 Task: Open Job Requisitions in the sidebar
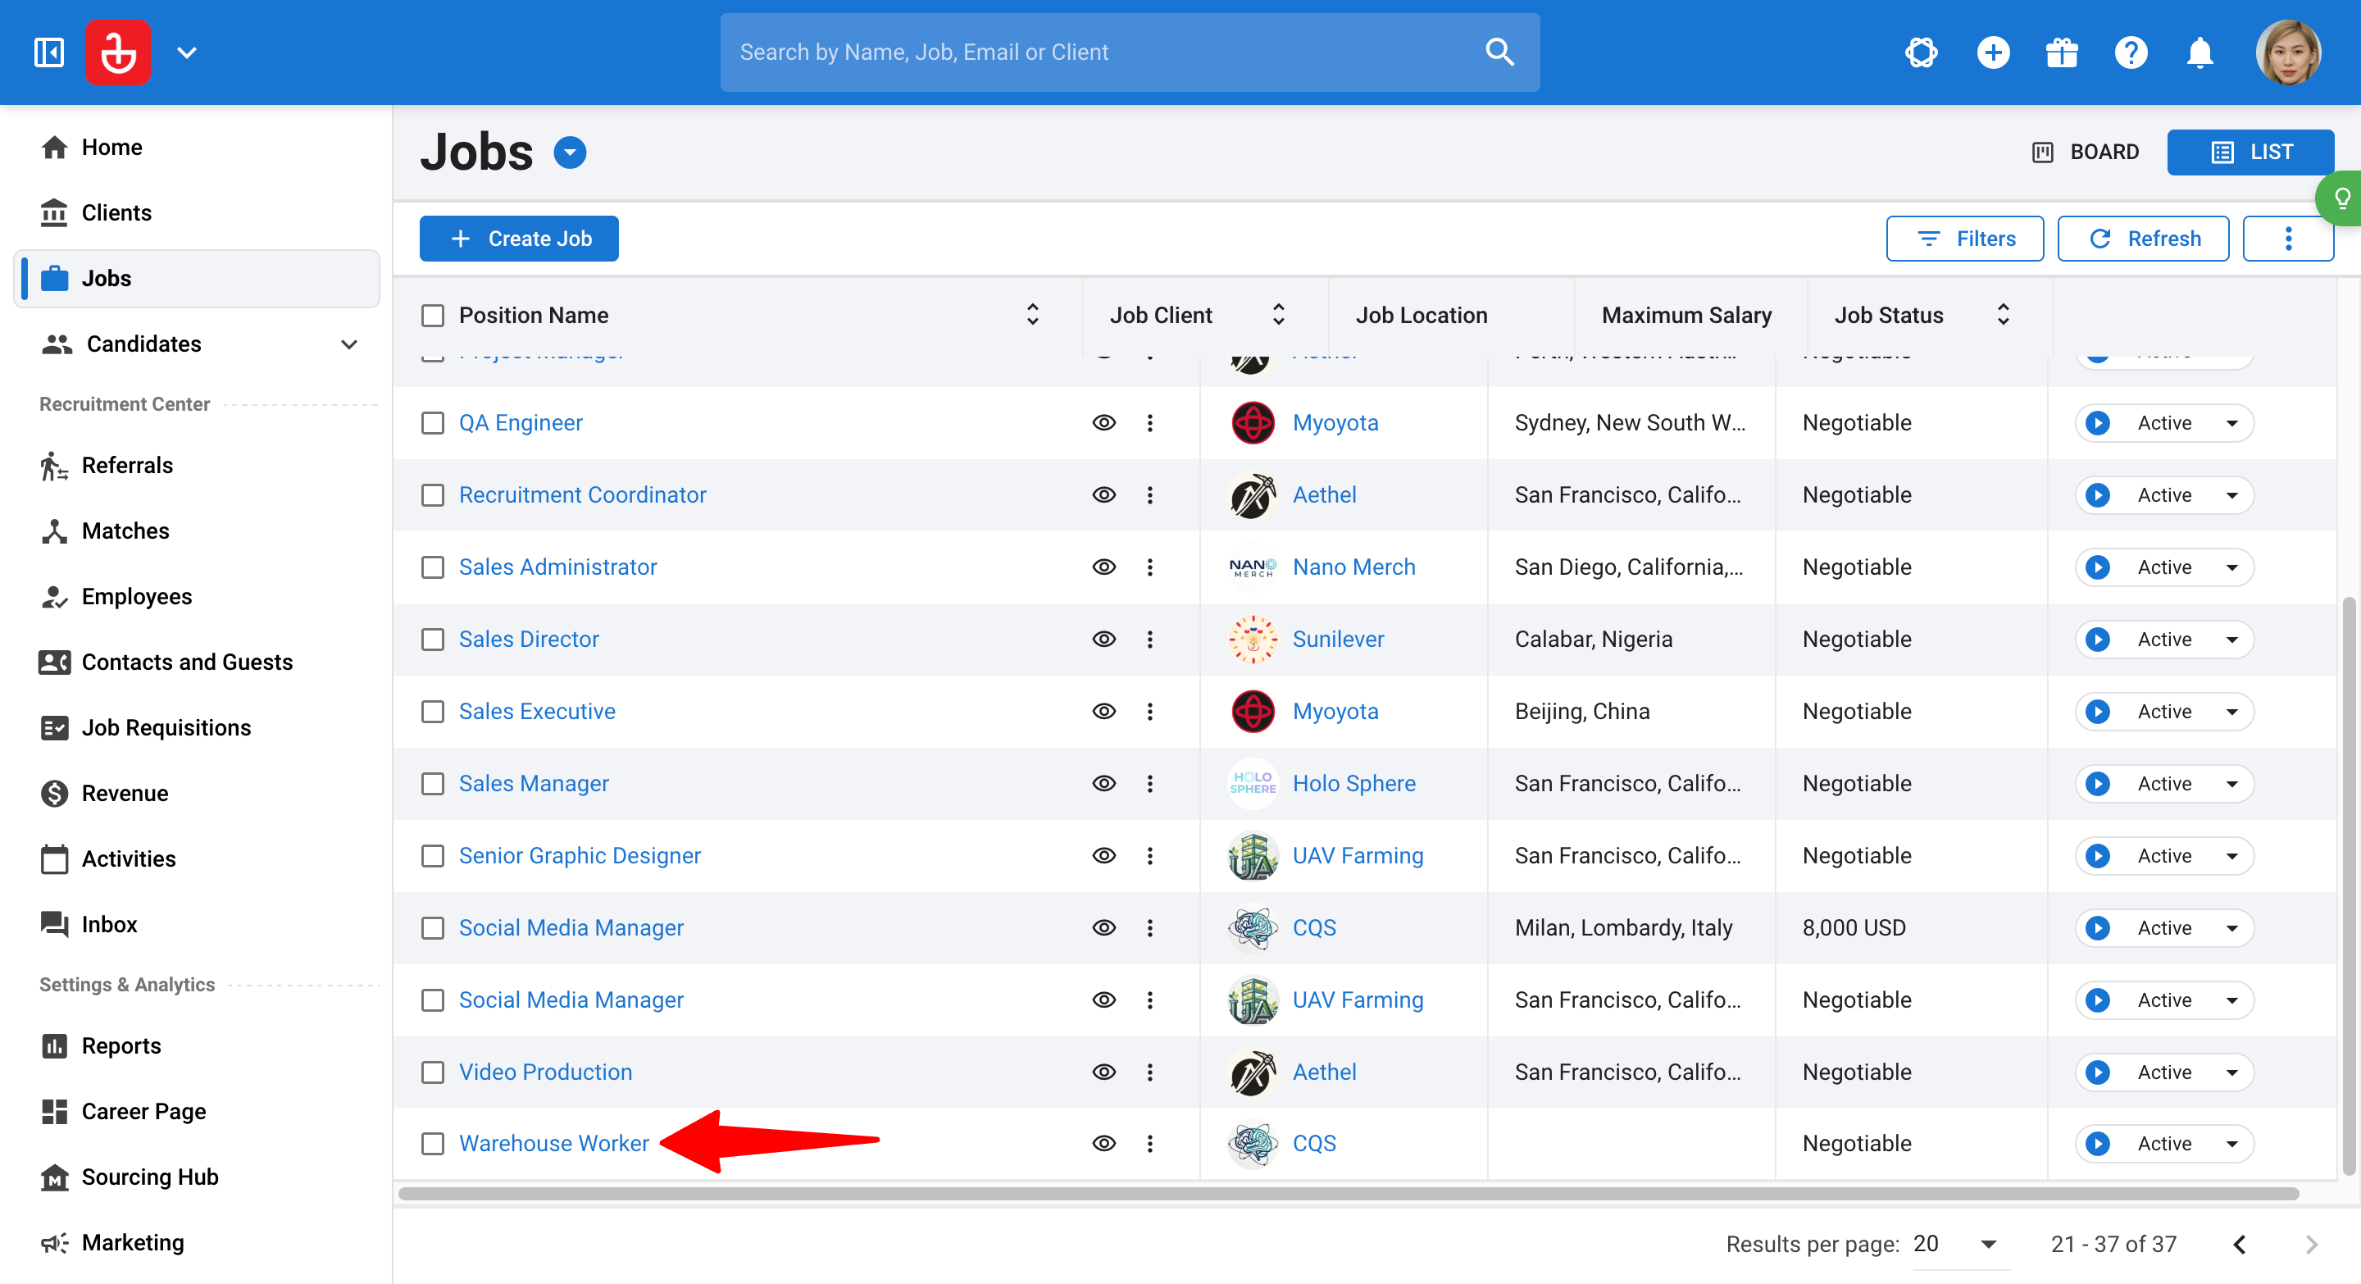click(166, 728)
